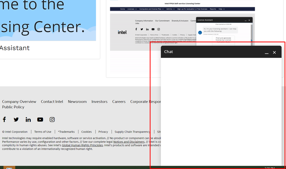Image resolution: width=286 pixels, height=169 pixels.
Task: Open the Careers footer link
Action: (119, 102)
